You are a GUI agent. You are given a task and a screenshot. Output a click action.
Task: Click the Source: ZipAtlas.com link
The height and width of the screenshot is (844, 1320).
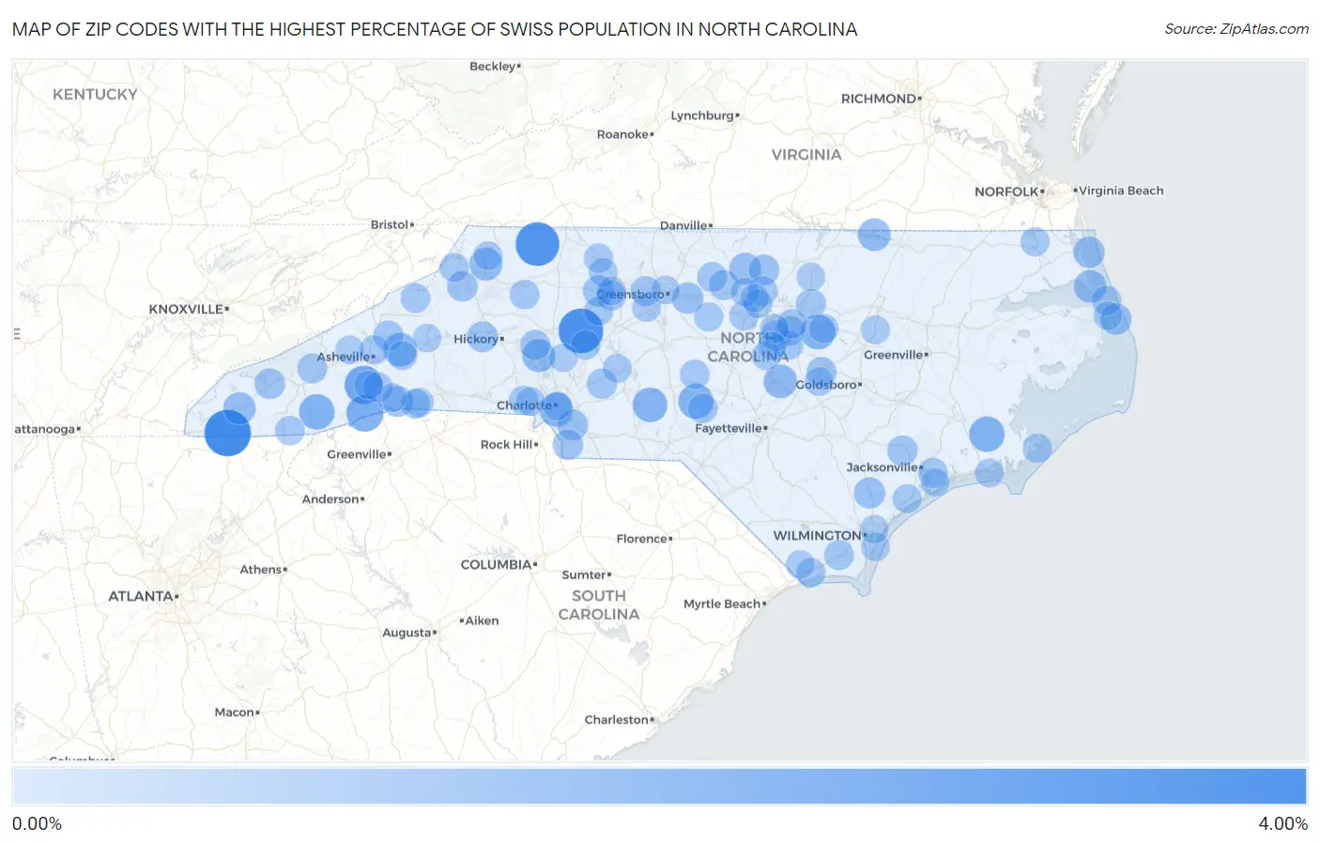[1236, 29]
